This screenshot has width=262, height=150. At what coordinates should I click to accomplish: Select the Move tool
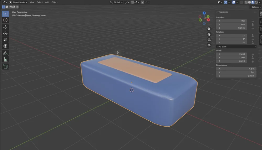pyautogui.click(x=5, y=27)
